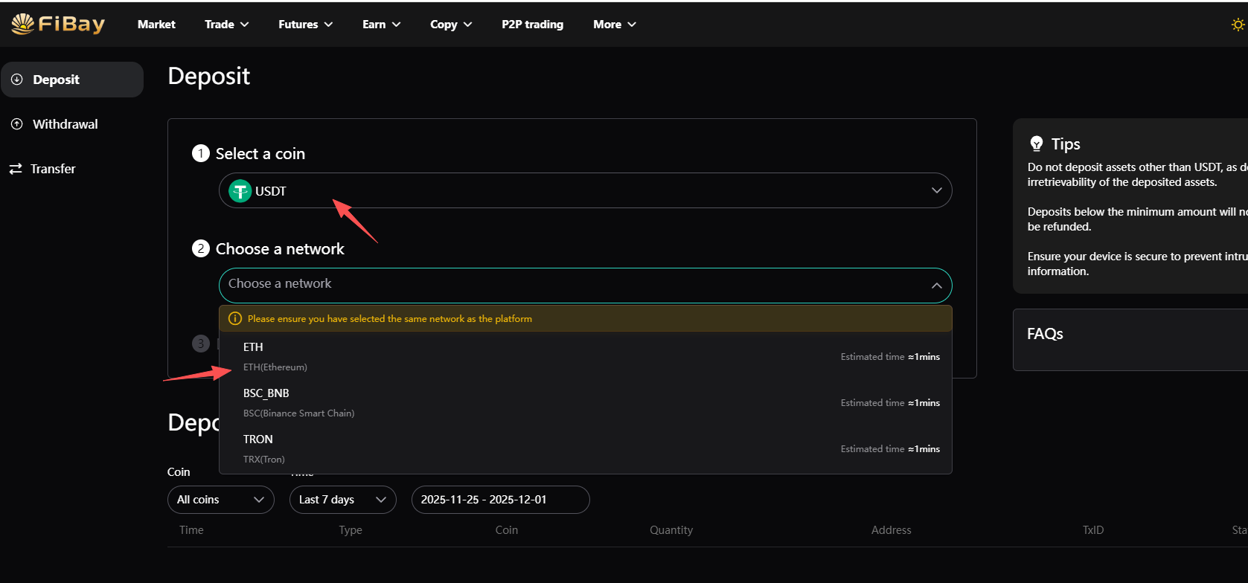Expand the More menu
This screenshot has width=1248, height=583.
point(614,25)
